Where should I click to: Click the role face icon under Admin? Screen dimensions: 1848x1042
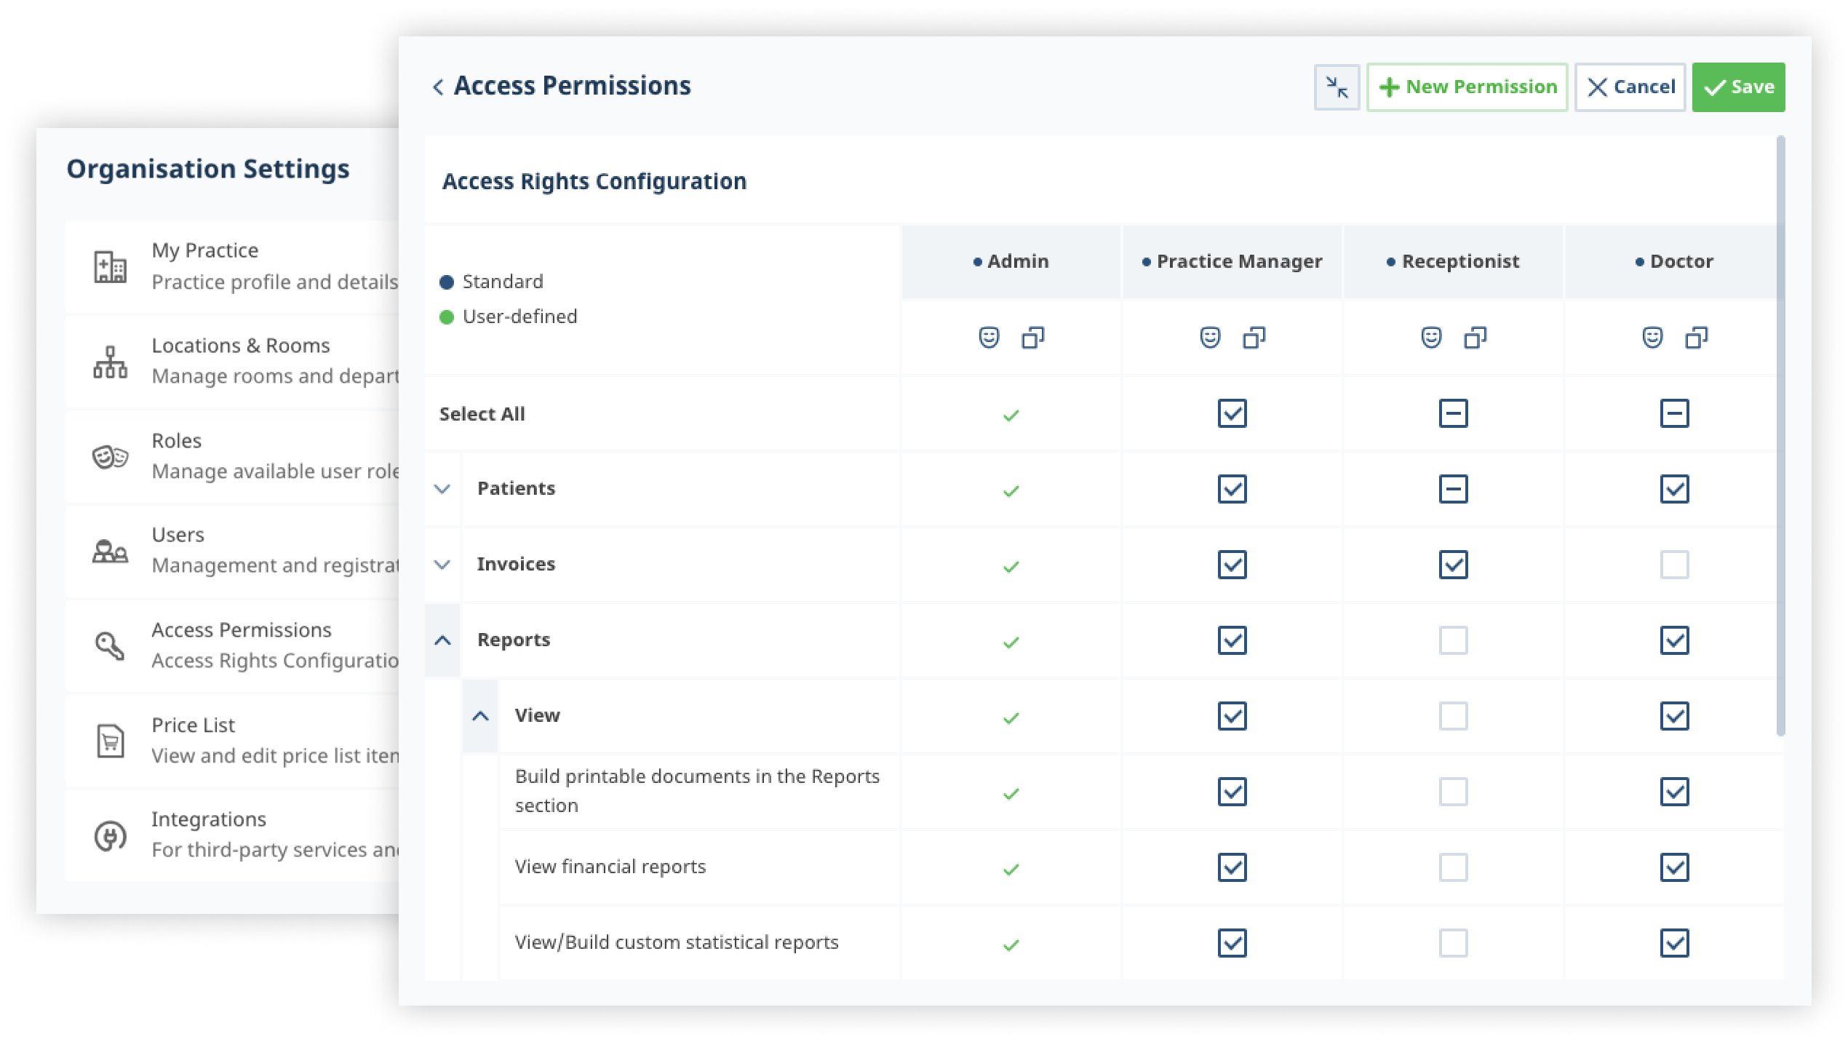tap(989, 338)
